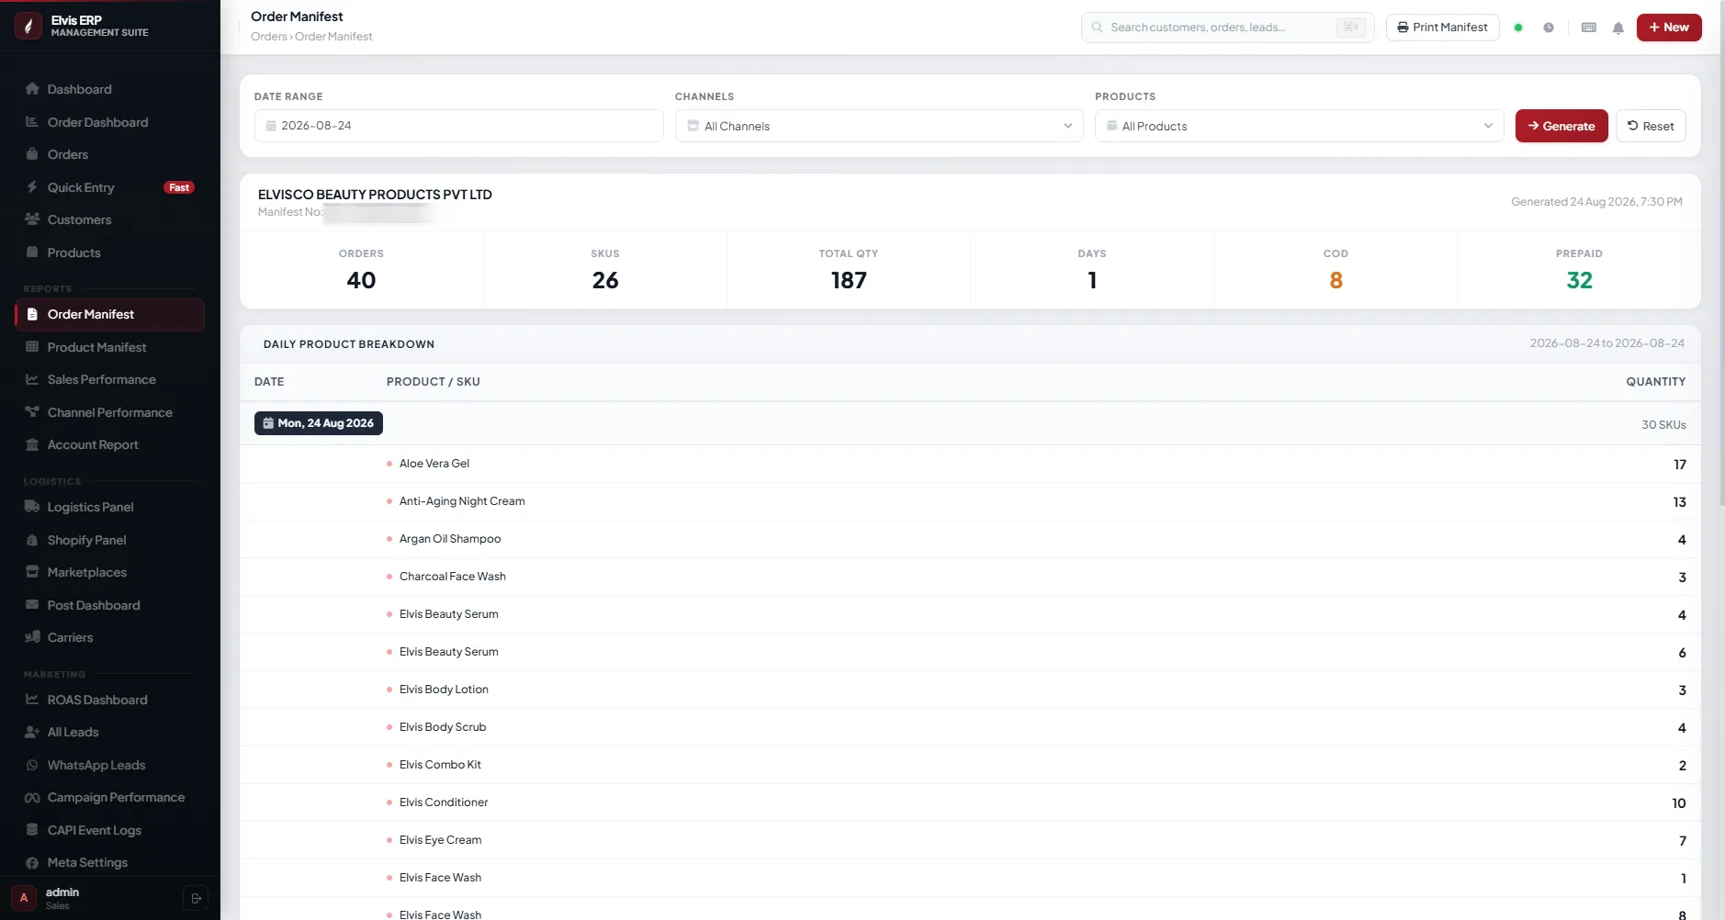Click the Reset button
The image size is (1725, 920).
[x=1651, y=126]
